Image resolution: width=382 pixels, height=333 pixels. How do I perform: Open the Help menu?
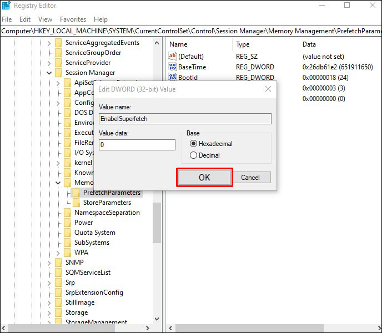point(100,19)
